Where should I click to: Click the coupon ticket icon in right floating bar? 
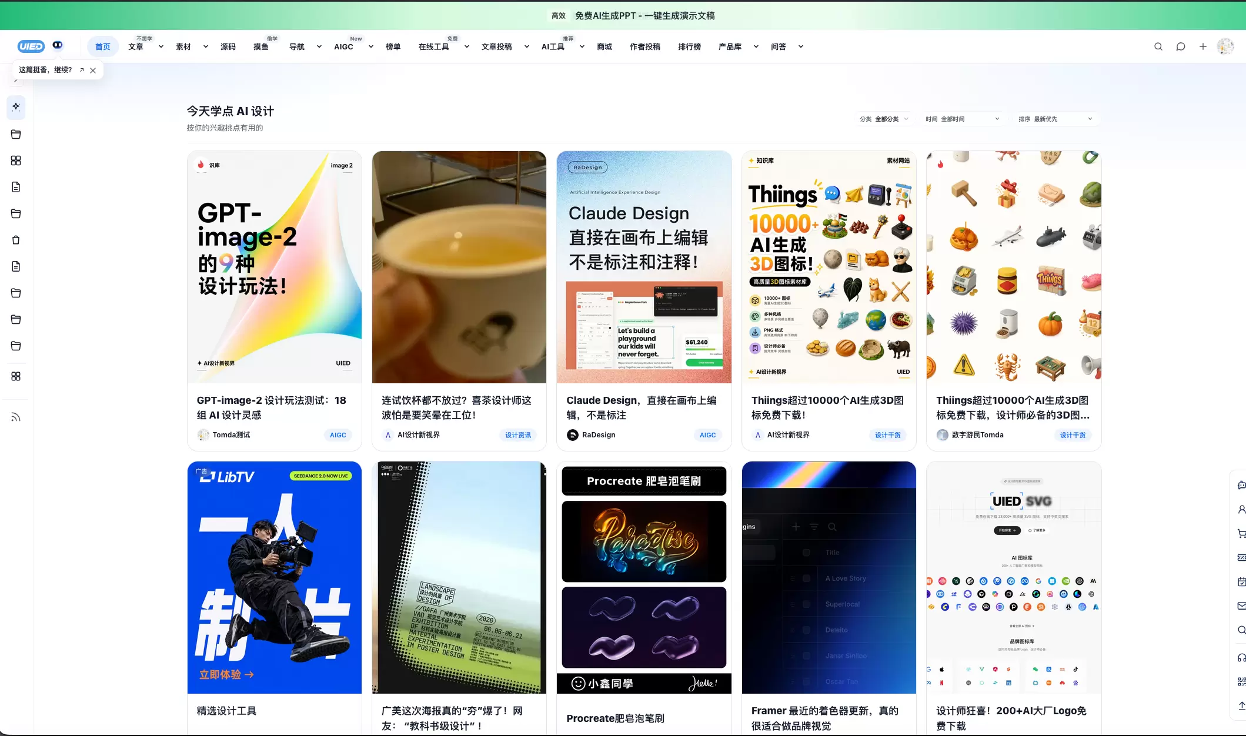coord(1241,557)
